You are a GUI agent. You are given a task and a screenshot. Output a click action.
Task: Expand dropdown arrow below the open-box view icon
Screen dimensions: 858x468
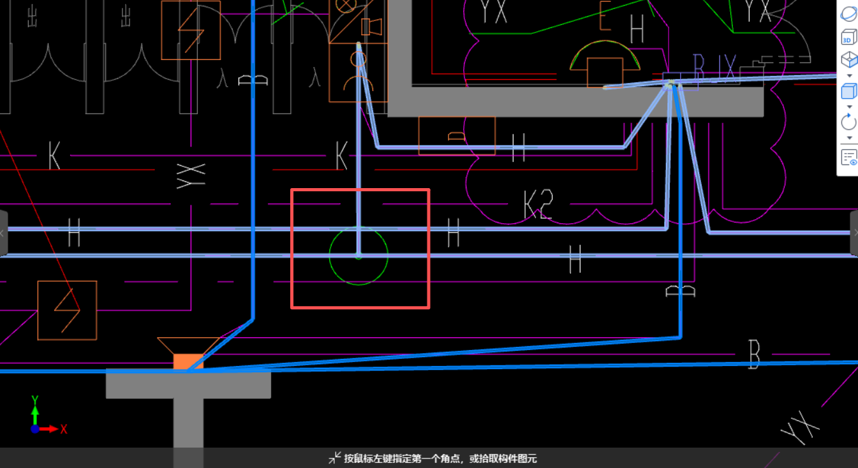(x=849, y=75)
